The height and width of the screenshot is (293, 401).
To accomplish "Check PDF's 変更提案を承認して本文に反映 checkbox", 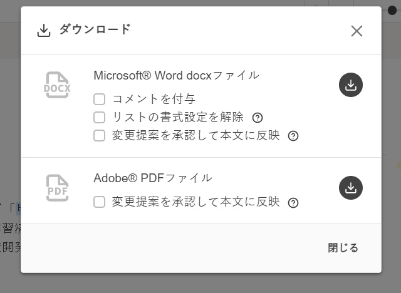I will [x=99, y=202].
